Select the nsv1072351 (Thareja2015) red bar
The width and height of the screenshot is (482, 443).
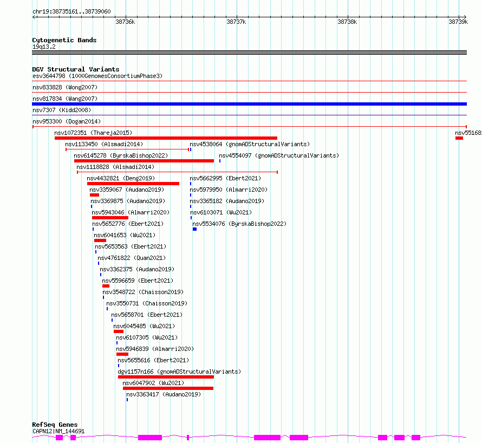166,138
